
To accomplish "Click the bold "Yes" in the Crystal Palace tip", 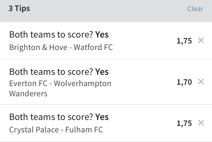I will coord(102,117).
